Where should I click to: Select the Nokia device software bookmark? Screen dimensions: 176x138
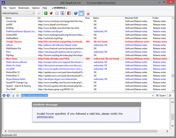(16, 62)
